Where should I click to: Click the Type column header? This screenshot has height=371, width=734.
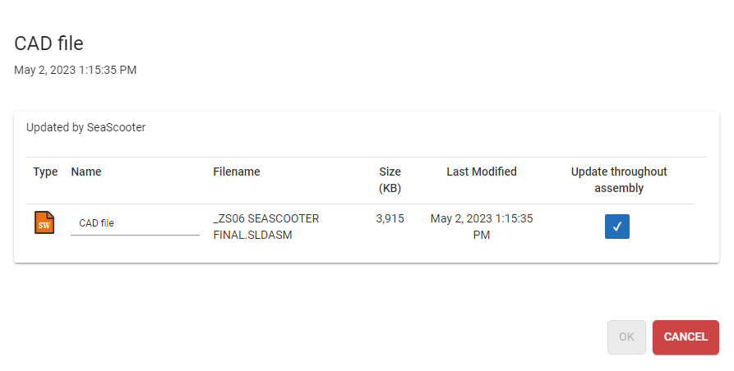pyautogui.click(x=45, y=172)
